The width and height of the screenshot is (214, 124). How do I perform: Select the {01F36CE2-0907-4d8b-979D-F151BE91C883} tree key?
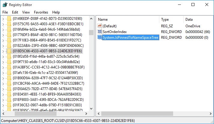(x=47, y=105)
